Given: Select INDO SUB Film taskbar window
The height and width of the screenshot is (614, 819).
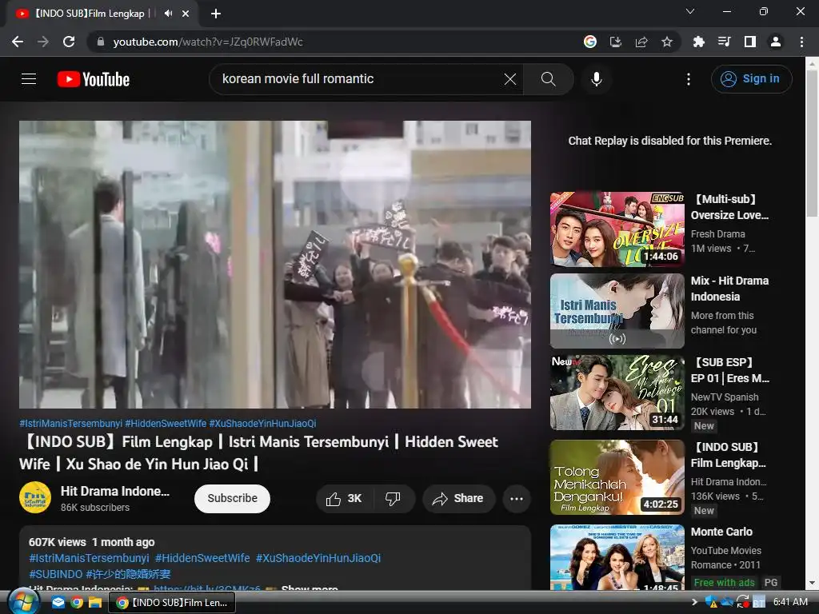Looking at the screenshot, I should click(x=172, y=603).
